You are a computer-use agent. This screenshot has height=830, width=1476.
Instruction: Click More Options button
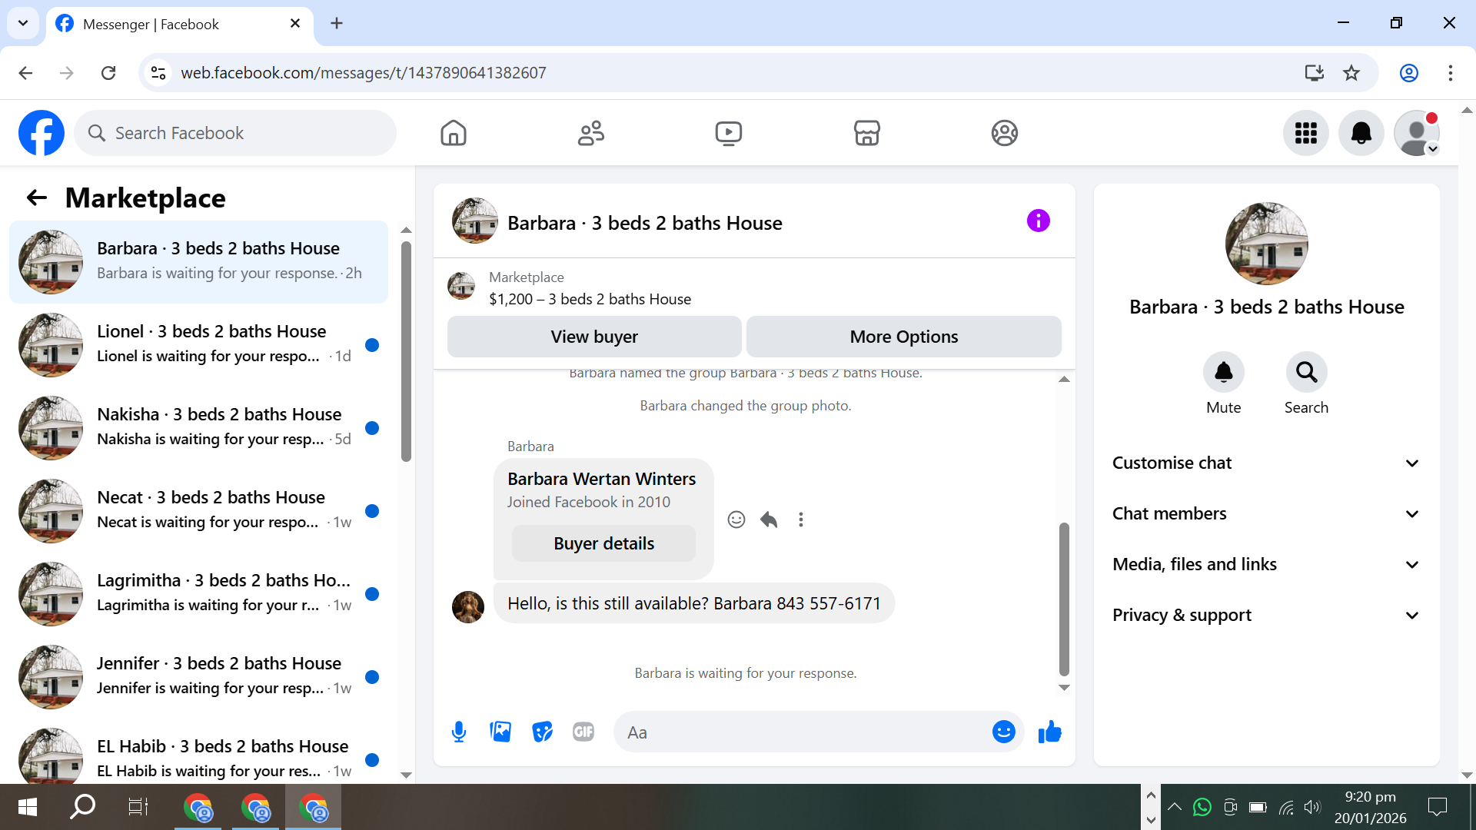click(x=904, y=337)
